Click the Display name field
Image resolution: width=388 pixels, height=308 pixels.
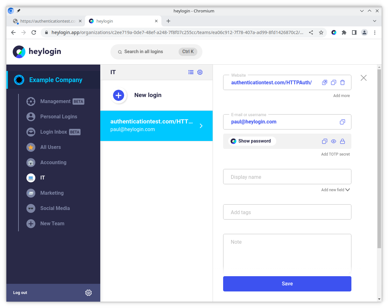click(287, 177)
